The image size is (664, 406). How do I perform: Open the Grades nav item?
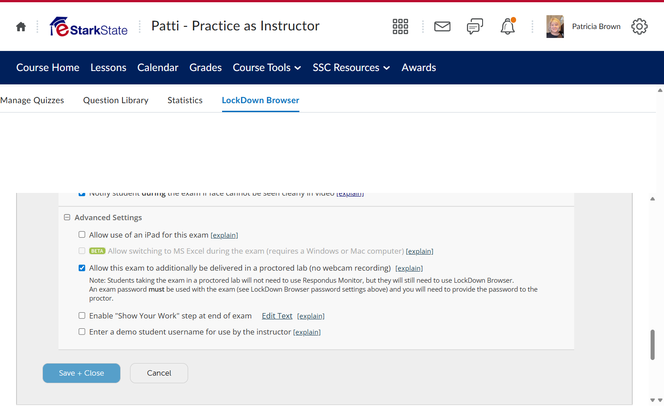(x=206, y=67)
